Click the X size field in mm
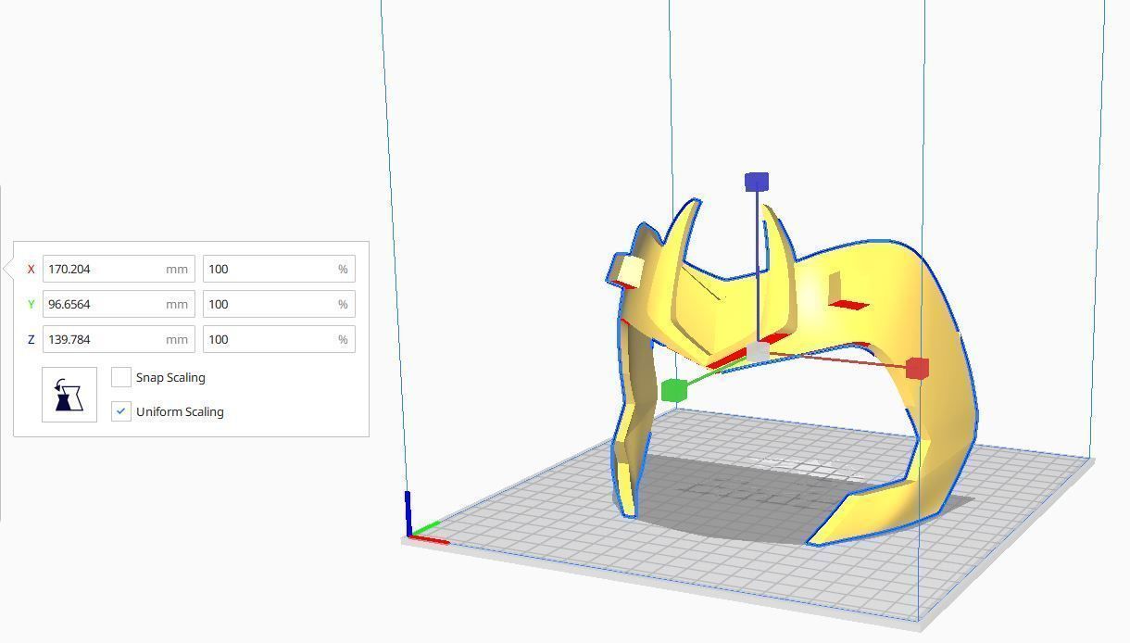The image size is (1130, 643). [119, 269]
